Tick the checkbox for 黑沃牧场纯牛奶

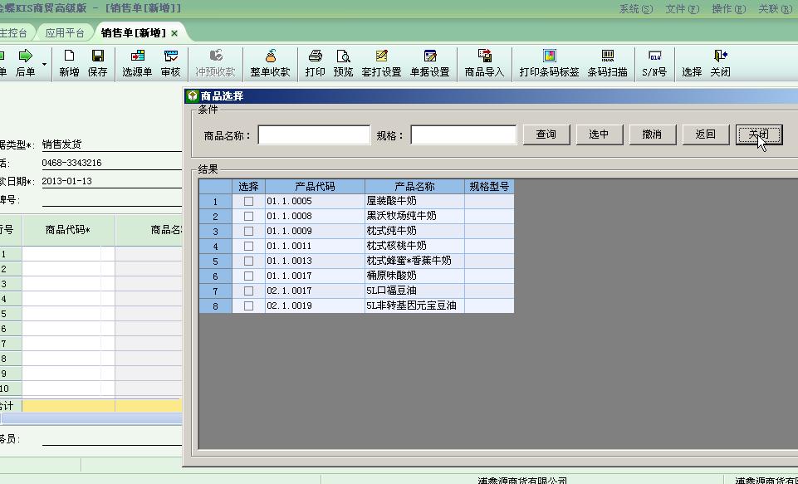(248, 217)
